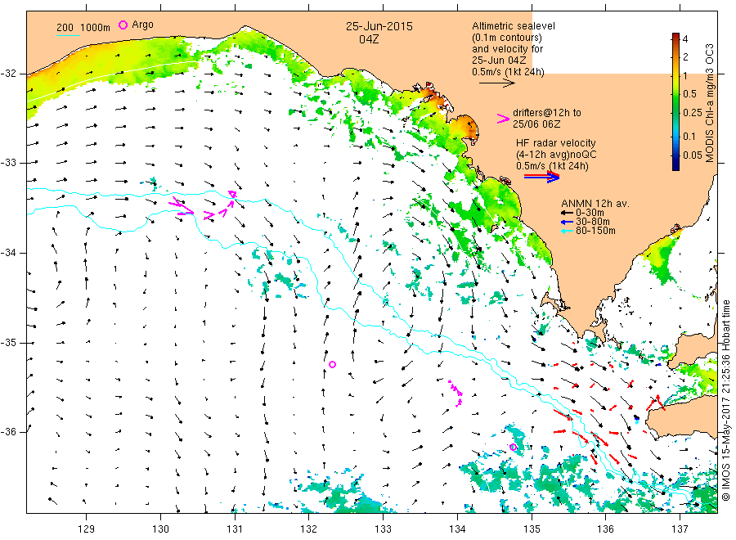Image resolution: width=736 pixels, height=540 pixels.
Task: Click the IMOS copyright timestamp text
Action: 726,401
